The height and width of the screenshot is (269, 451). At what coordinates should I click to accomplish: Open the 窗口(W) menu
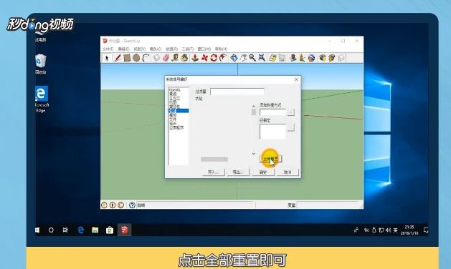(204, 49)
